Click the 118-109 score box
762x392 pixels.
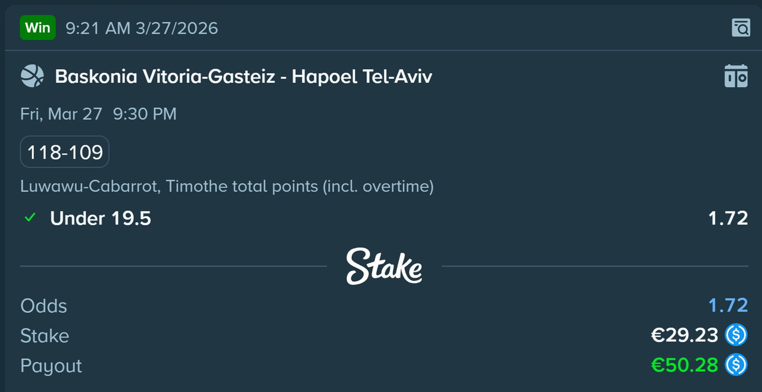click(x=65, y=153)
